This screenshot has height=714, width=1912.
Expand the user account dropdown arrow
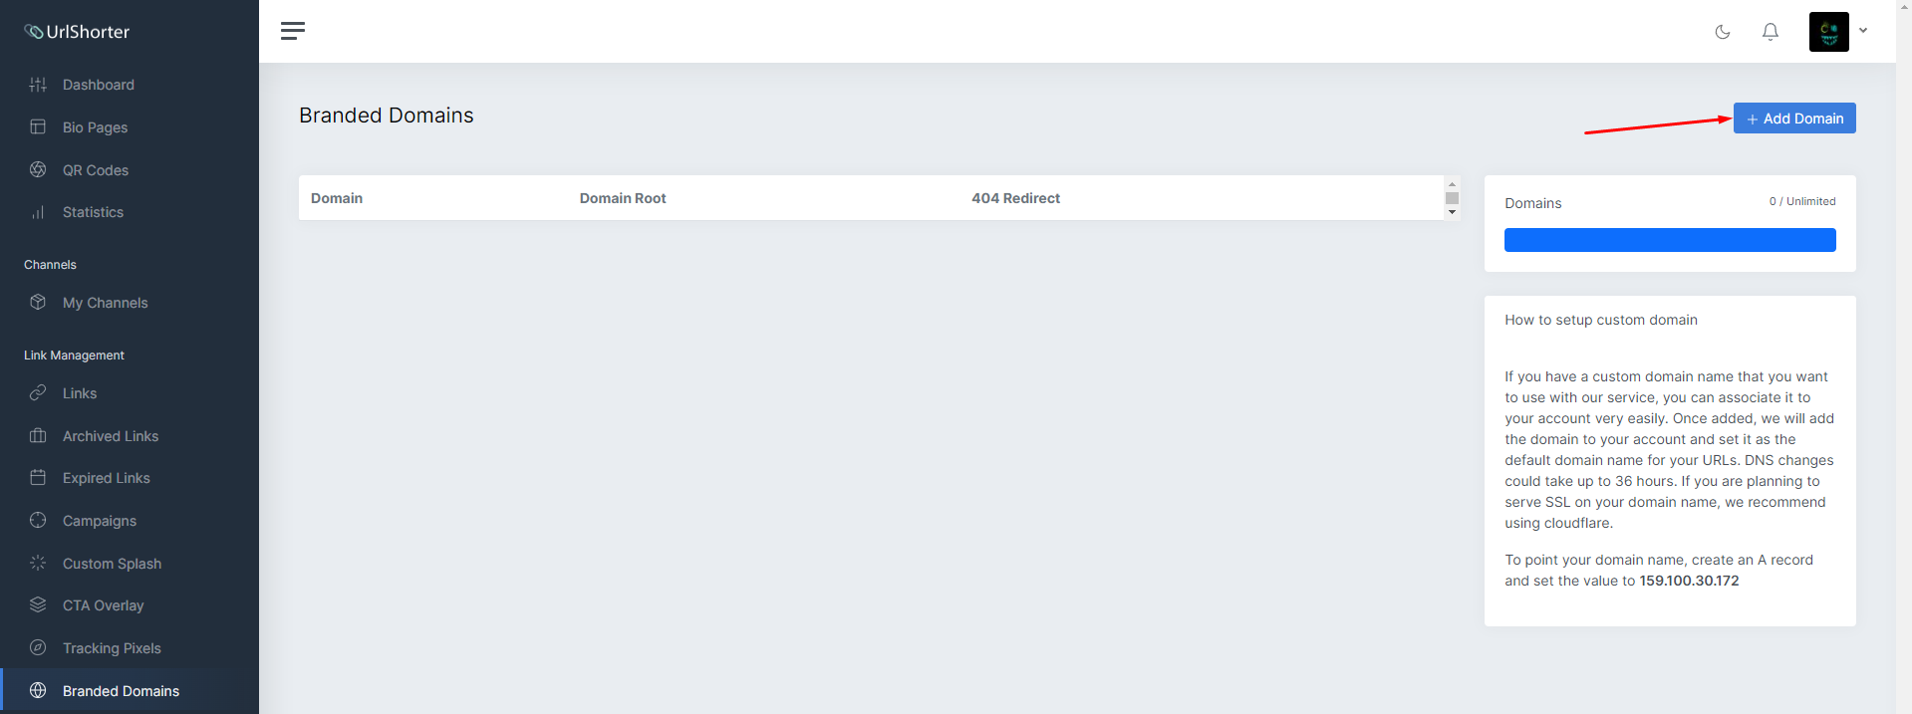[1863, 31]
